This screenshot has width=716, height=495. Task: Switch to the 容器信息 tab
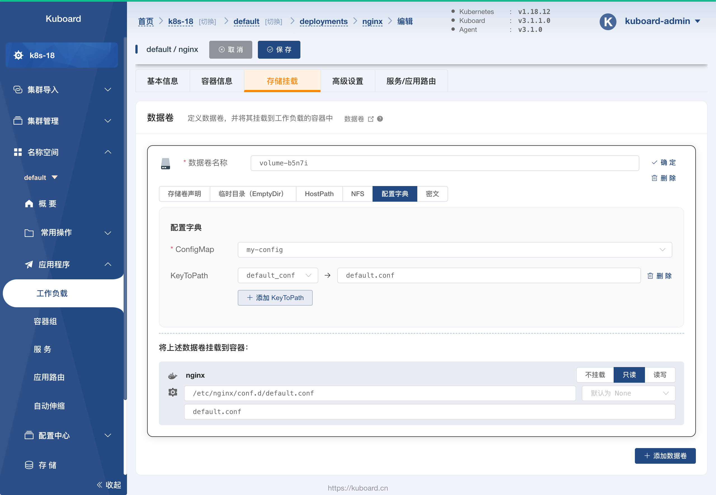(x=217, y=81)
